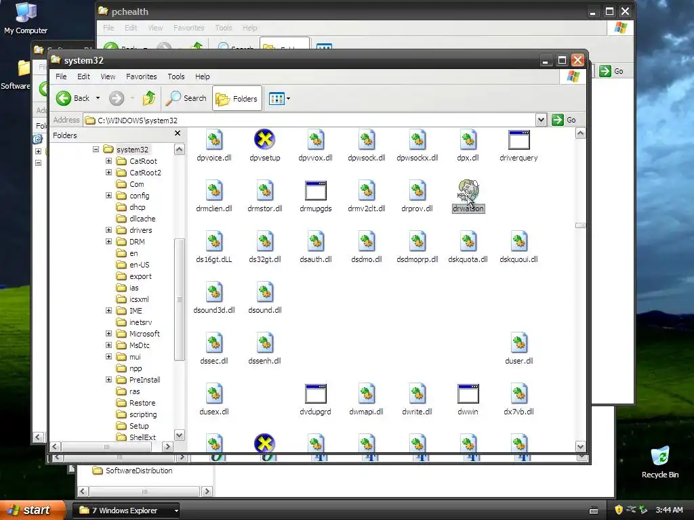
Task: Select the duser.dll file icon
Action: click(x=518, y=343)
